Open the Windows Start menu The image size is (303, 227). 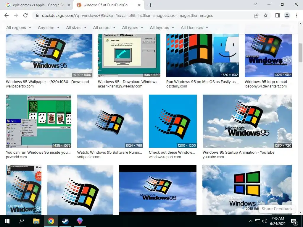coord(7,221)
